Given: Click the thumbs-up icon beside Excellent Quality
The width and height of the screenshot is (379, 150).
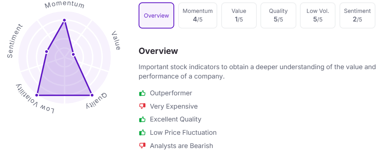Looking at the screenshot, I should point(143,119).
